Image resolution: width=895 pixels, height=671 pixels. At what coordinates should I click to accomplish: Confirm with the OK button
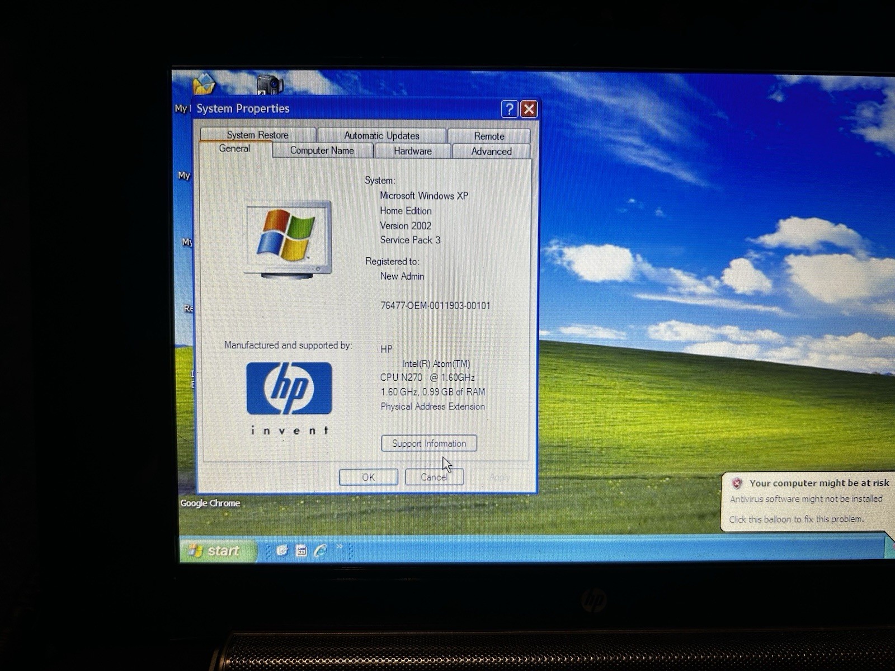tap(369, 477)
